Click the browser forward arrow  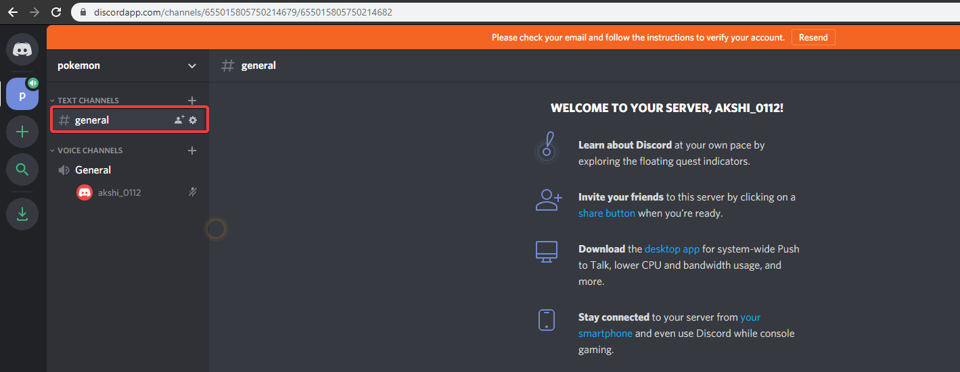[x=35, y=12]
